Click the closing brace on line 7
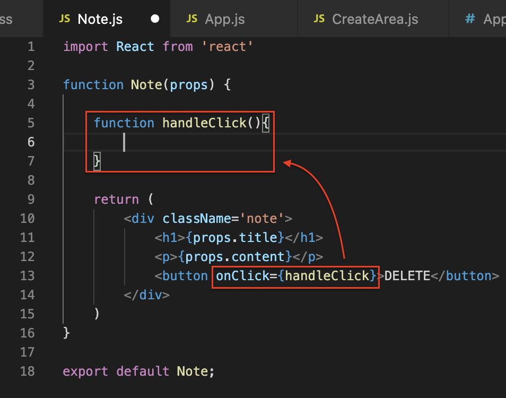Image resolution: width=506 pixels, height=398 pixels. click(x=97, y=161)
